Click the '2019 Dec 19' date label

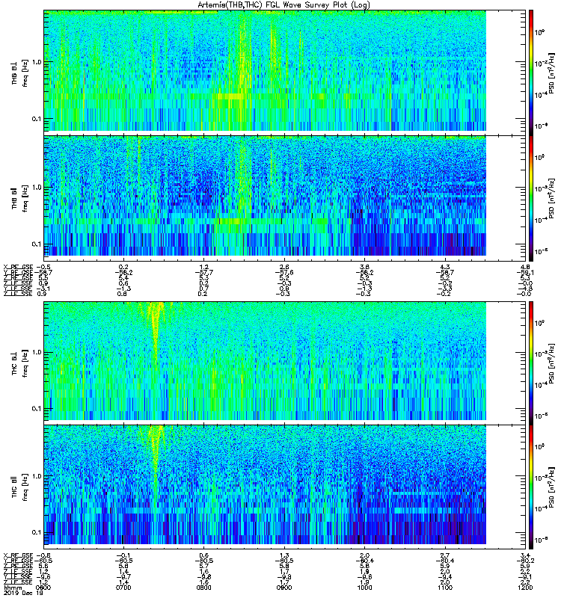click(x=23, y=593)
